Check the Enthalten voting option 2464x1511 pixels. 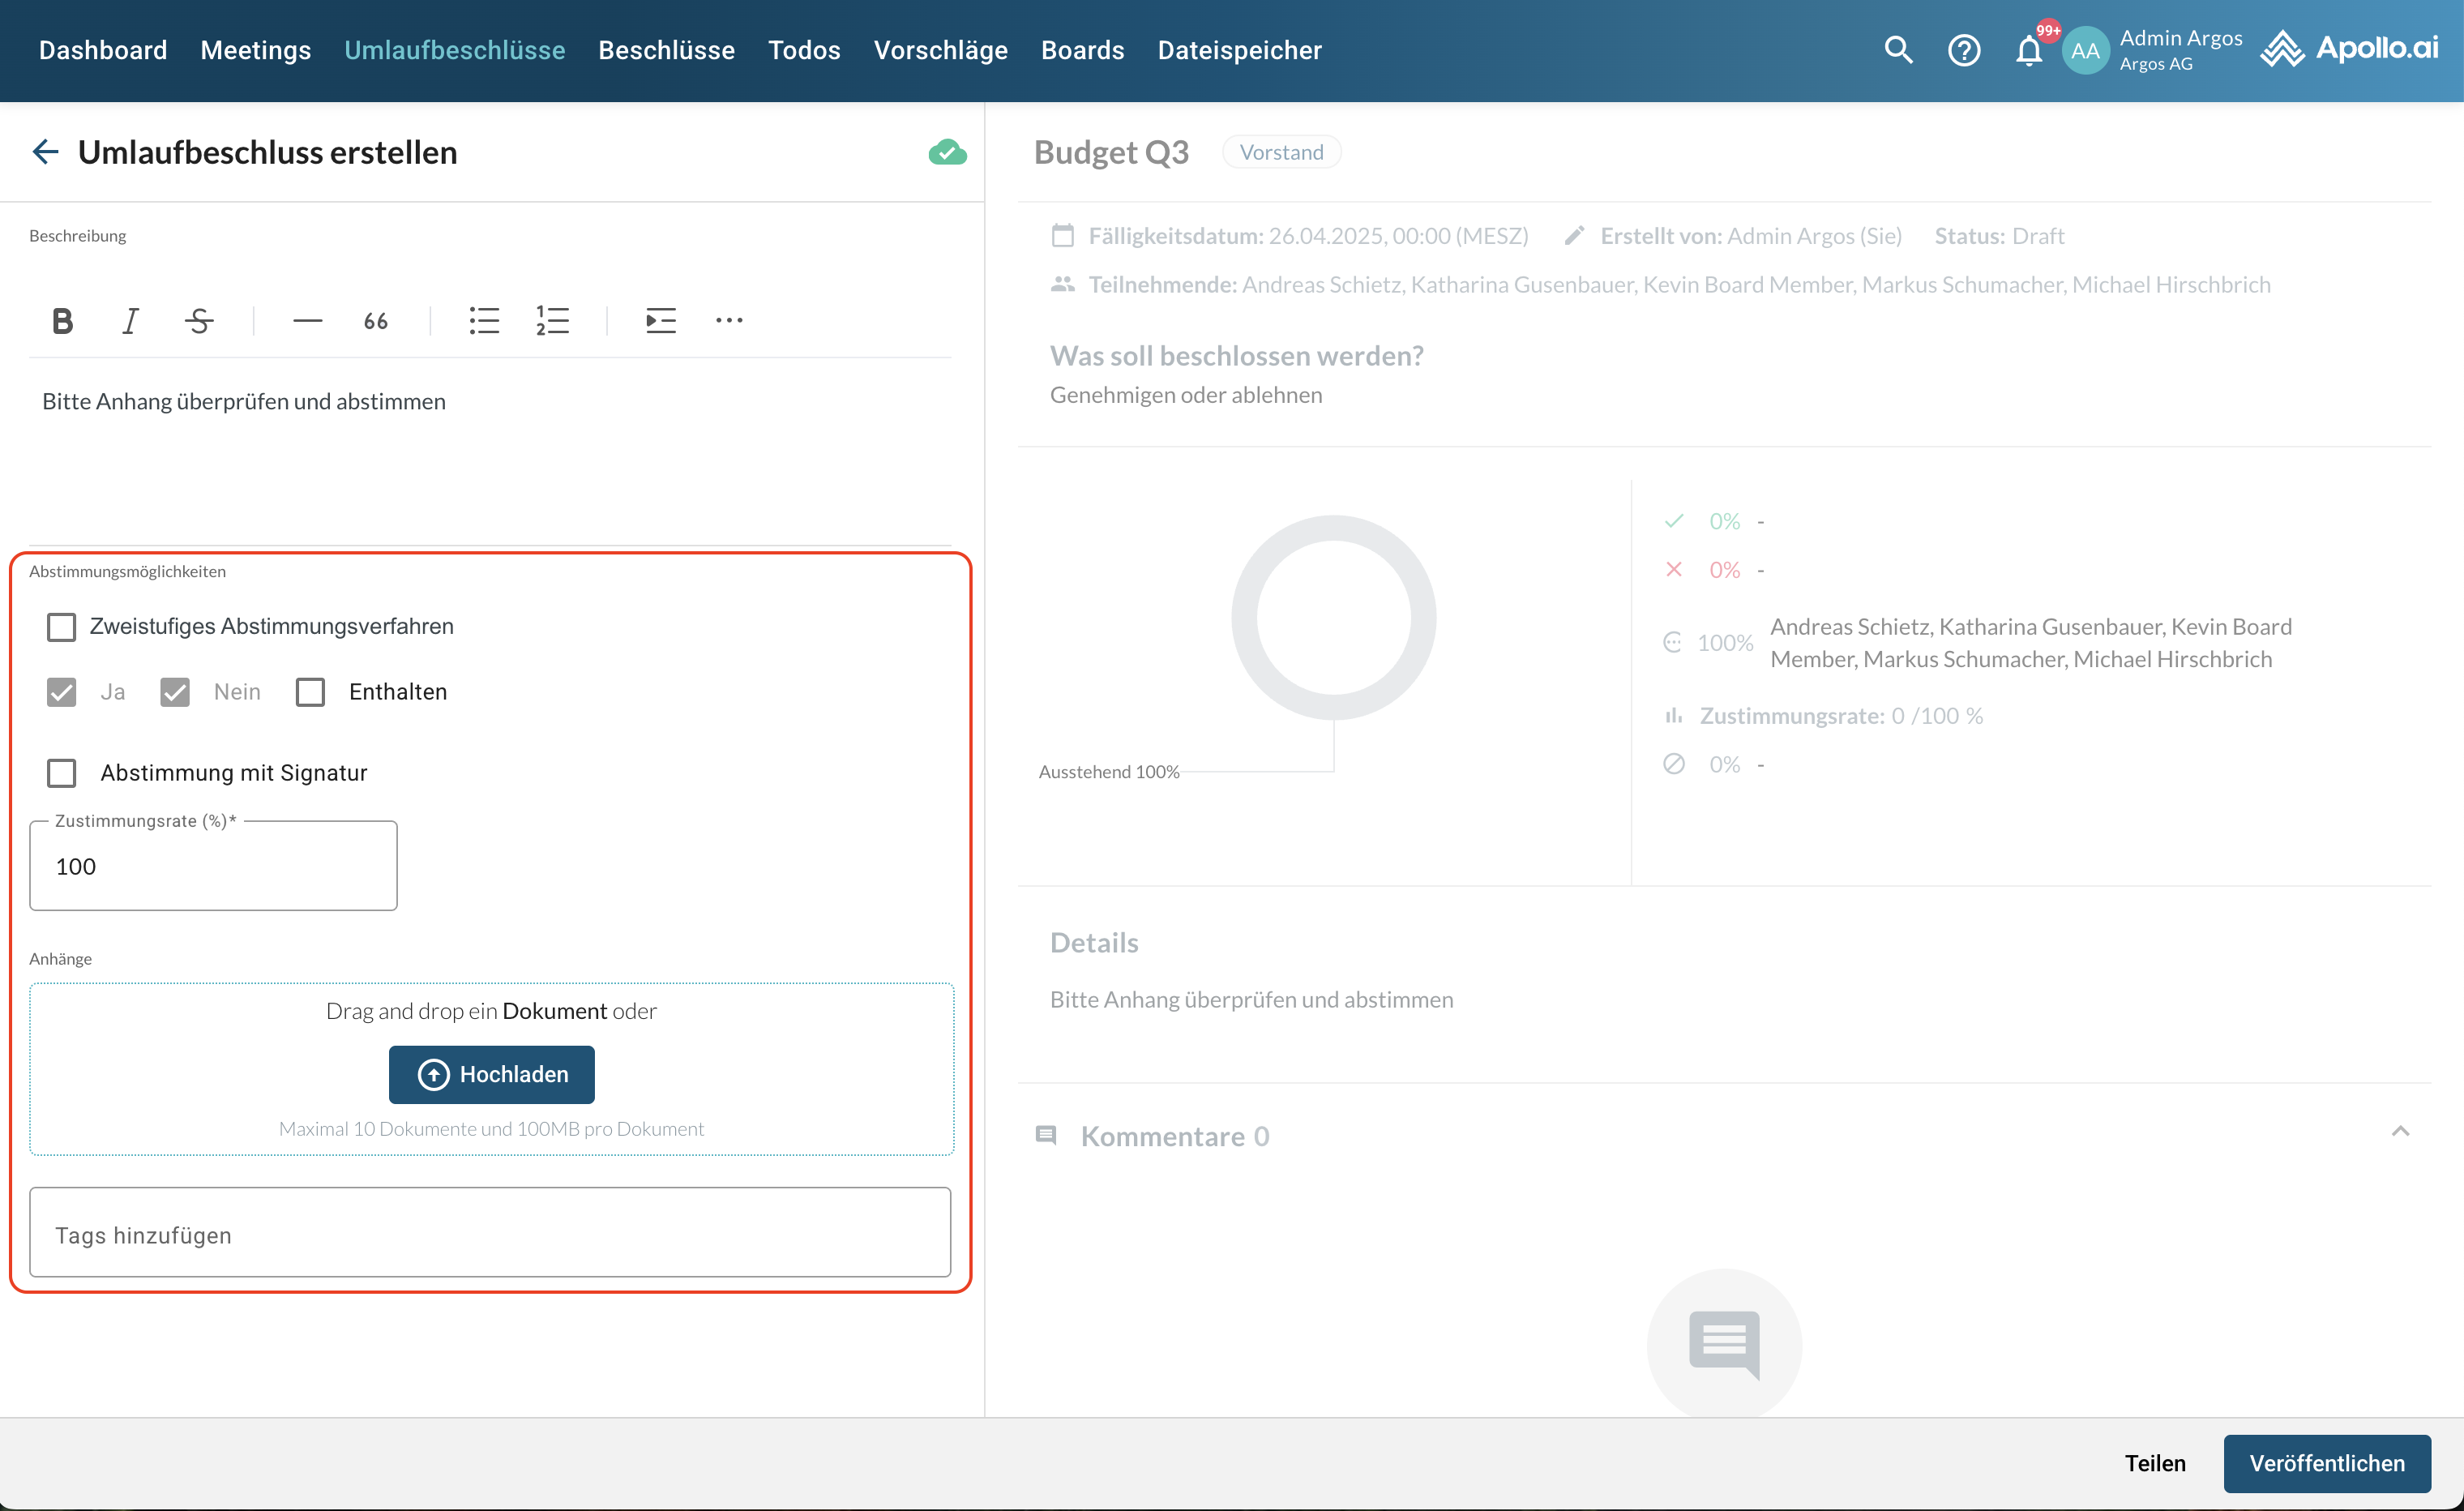(x=310, y=692)
